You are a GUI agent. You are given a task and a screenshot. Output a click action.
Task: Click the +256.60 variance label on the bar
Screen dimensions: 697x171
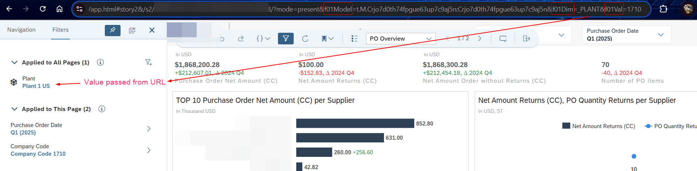click(x=363, y=152)
